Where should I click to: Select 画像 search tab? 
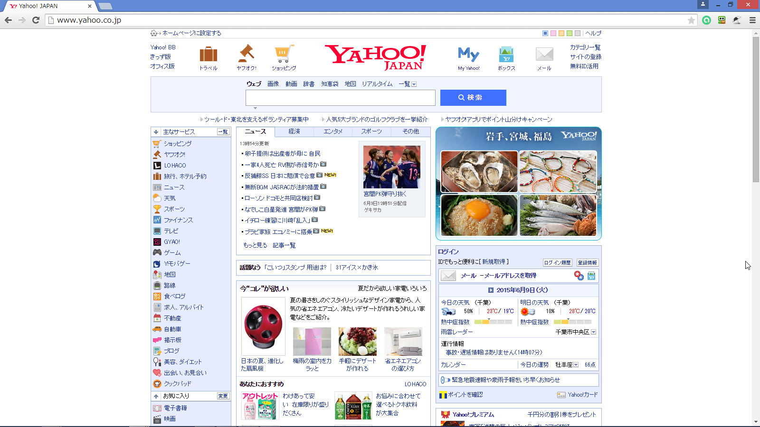(x=273, y=84)
